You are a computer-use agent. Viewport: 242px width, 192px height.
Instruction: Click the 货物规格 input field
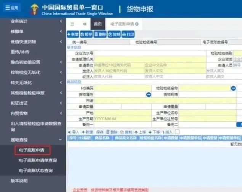click(x=207, y=94)
